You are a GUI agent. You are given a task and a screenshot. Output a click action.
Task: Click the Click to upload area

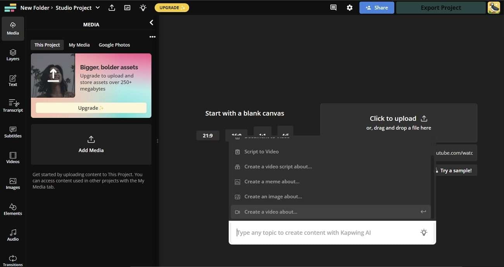(x=399, y=122)
